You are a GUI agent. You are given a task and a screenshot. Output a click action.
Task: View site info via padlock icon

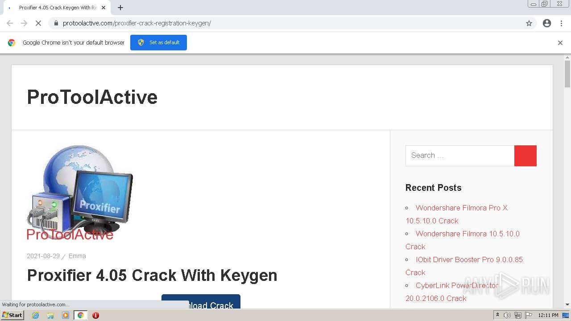click(56, 23)
